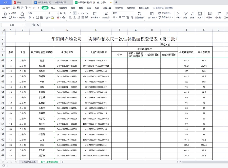
Task: Click the Save icon in quick access toolbar
Action: point(13,8)
